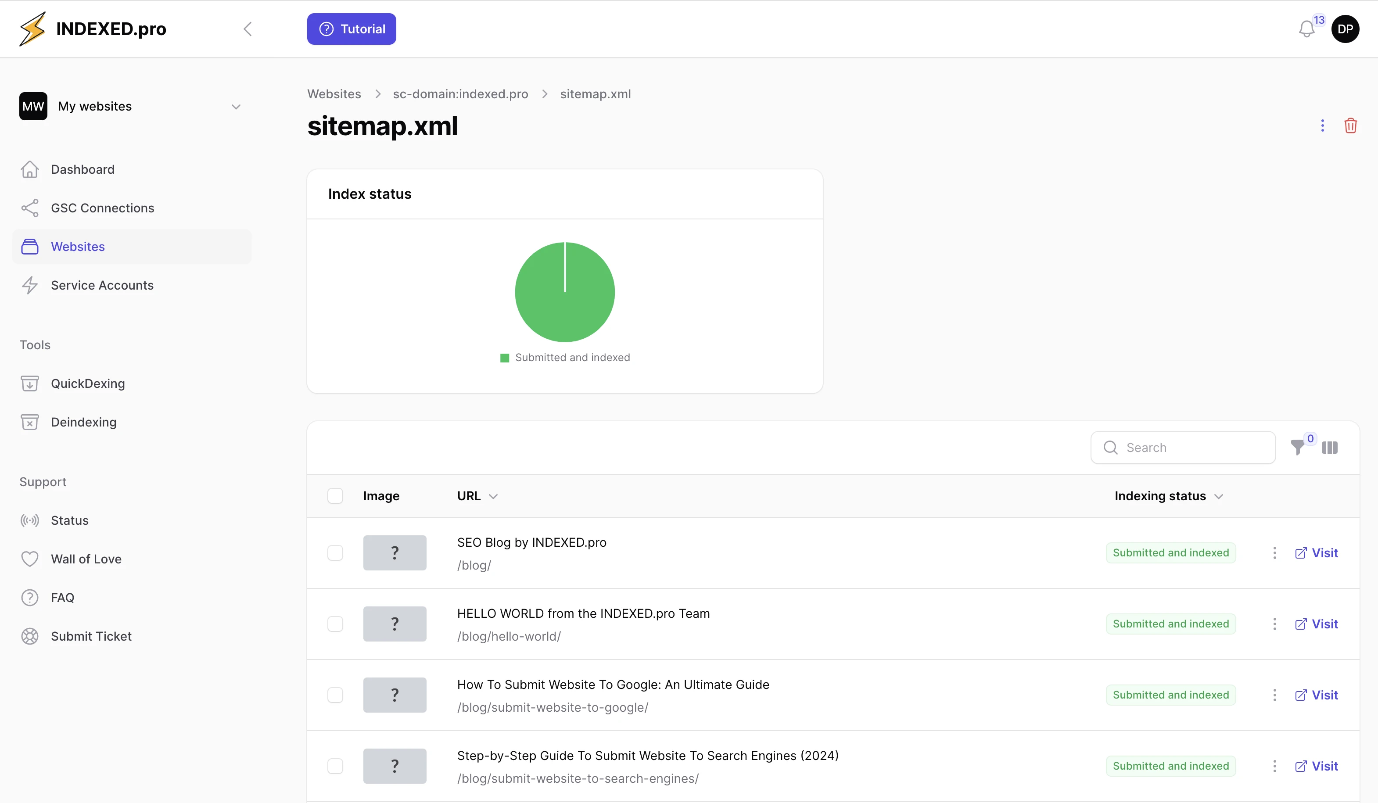Click the Submit Ticket lifebuoy icon
1378x803 pixels.
click(x=29, y=636)
